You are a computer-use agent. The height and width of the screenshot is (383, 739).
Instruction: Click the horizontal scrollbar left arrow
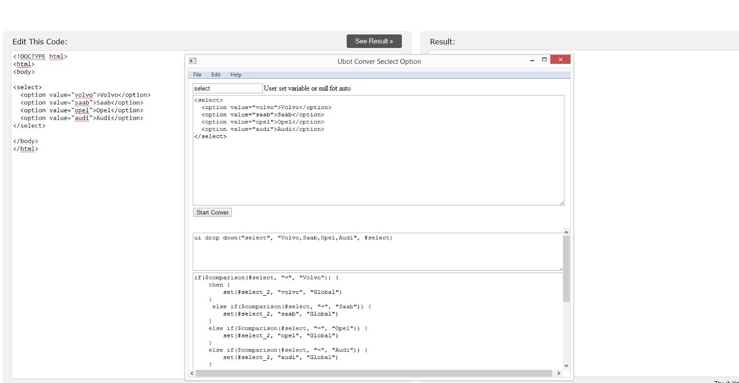point(192,373)
